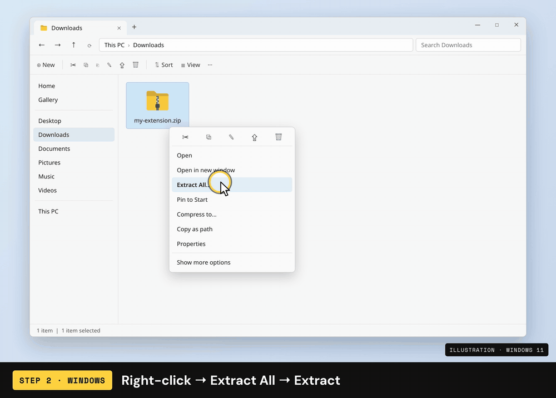Viewport: 556px width, 398px height.
Task: Copy using context menu copy icon
Action: 209,137
